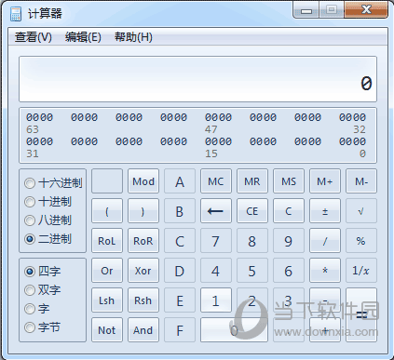Click the Xor bitwise key

coord(143,271)
